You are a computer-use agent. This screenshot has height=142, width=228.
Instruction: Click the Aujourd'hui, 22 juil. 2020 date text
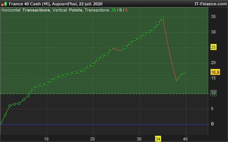click(77, 4)
